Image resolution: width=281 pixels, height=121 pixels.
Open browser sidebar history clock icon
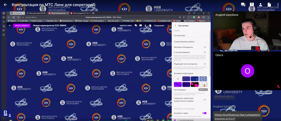tap(4, 22)
